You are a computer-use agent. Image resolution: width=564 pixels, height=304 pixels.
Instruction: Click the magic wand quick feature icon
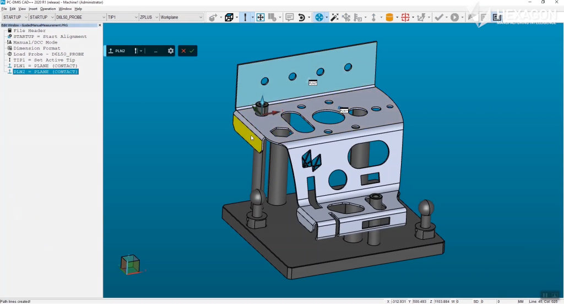tap(334, 18)
